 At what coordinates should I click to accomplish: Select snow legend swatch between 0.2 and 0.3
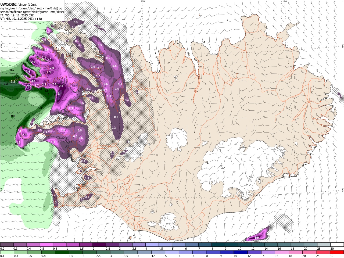tap(7, 245)
